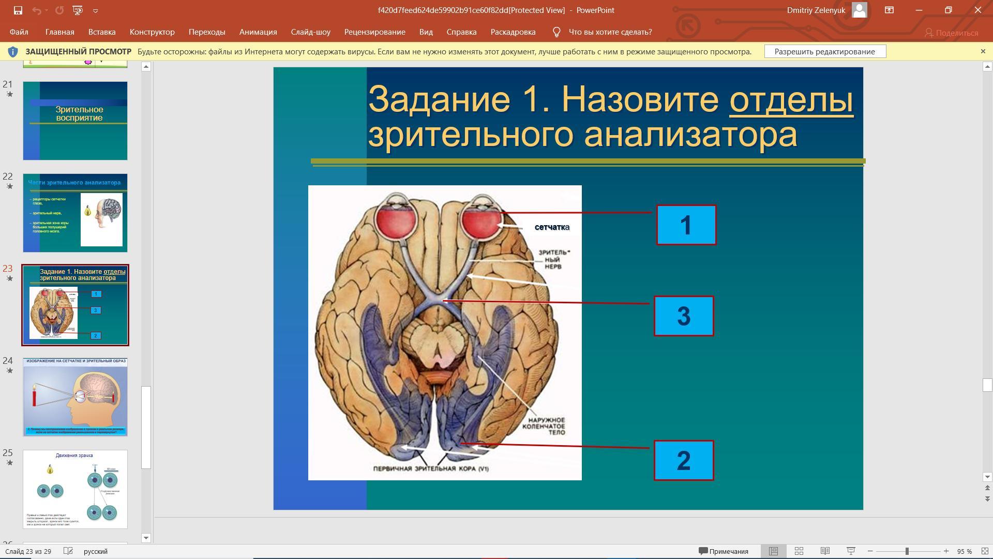Click the spell check status icon

click(68, 551)
